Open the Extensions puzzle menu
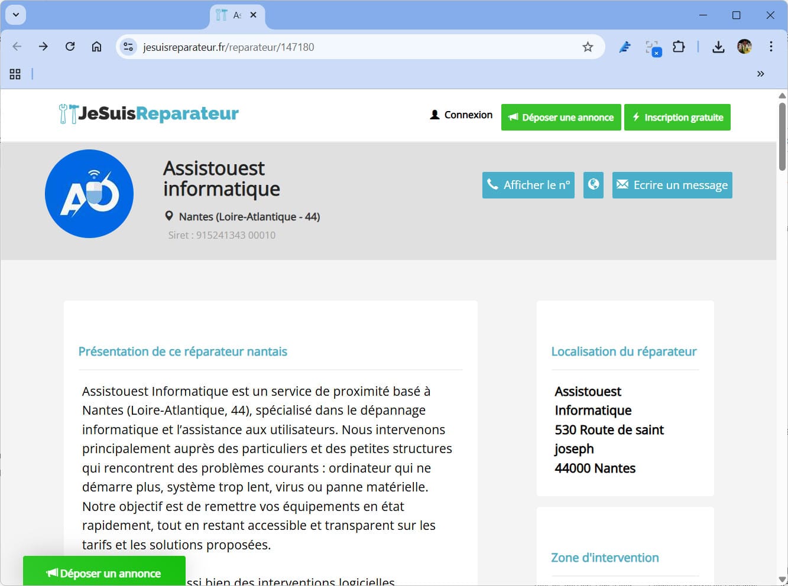This screenshot has height=586, width=788. 679,47
